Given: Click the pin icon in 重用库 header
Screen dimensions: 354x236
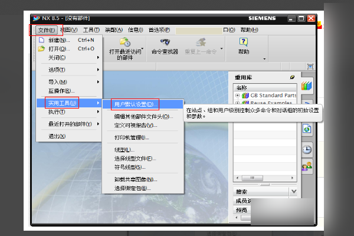Looking at the screenshot, I should 292,77.
